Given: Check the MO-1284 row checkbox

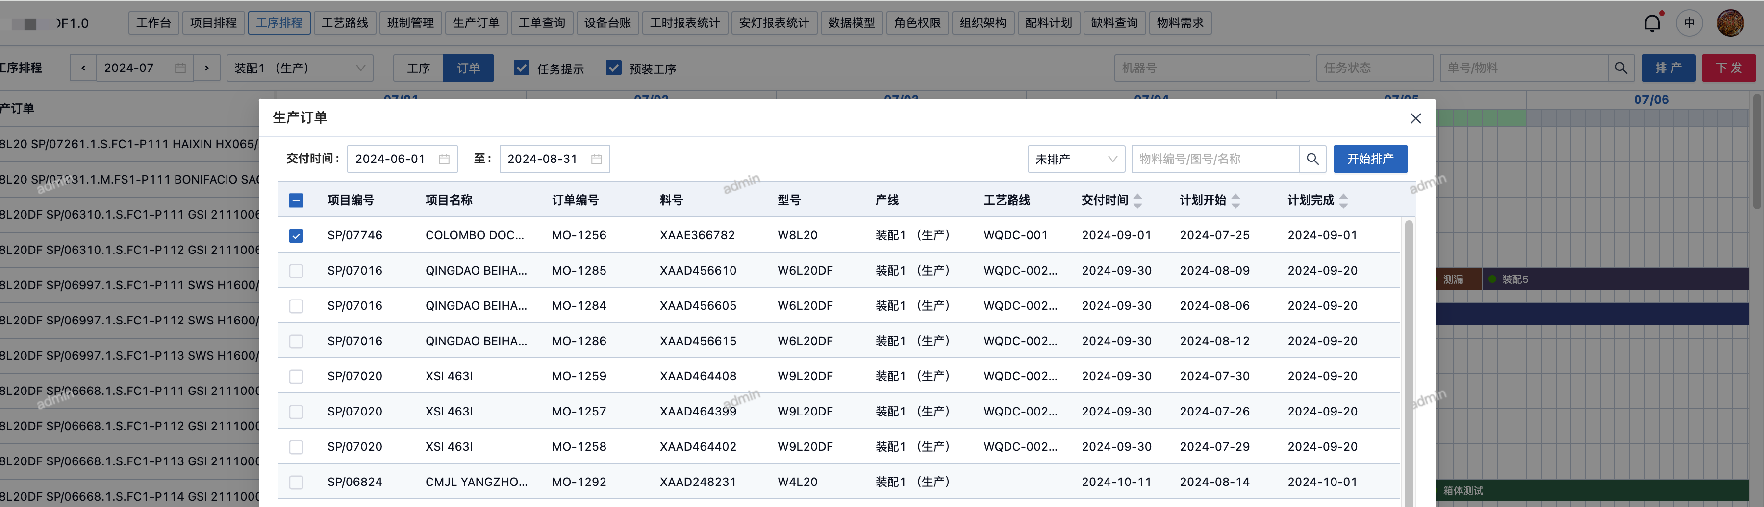Looking at the screenshot, I should 296,306.
